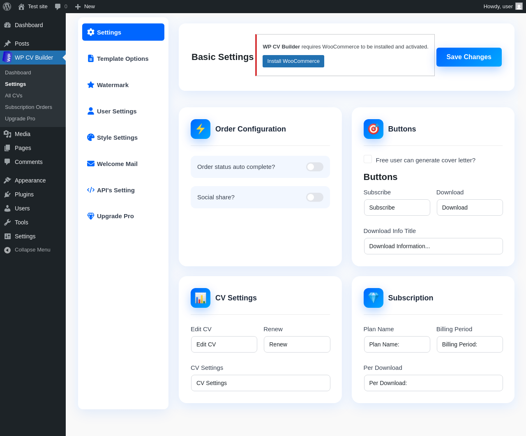Screen dimensions: 526x436
Task: Click the Edit CV text field
Action: (224, 344)
